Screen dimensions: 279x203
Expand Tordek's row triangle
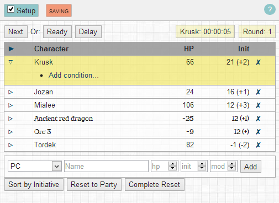pyautogui.click(x=10, y=145)
